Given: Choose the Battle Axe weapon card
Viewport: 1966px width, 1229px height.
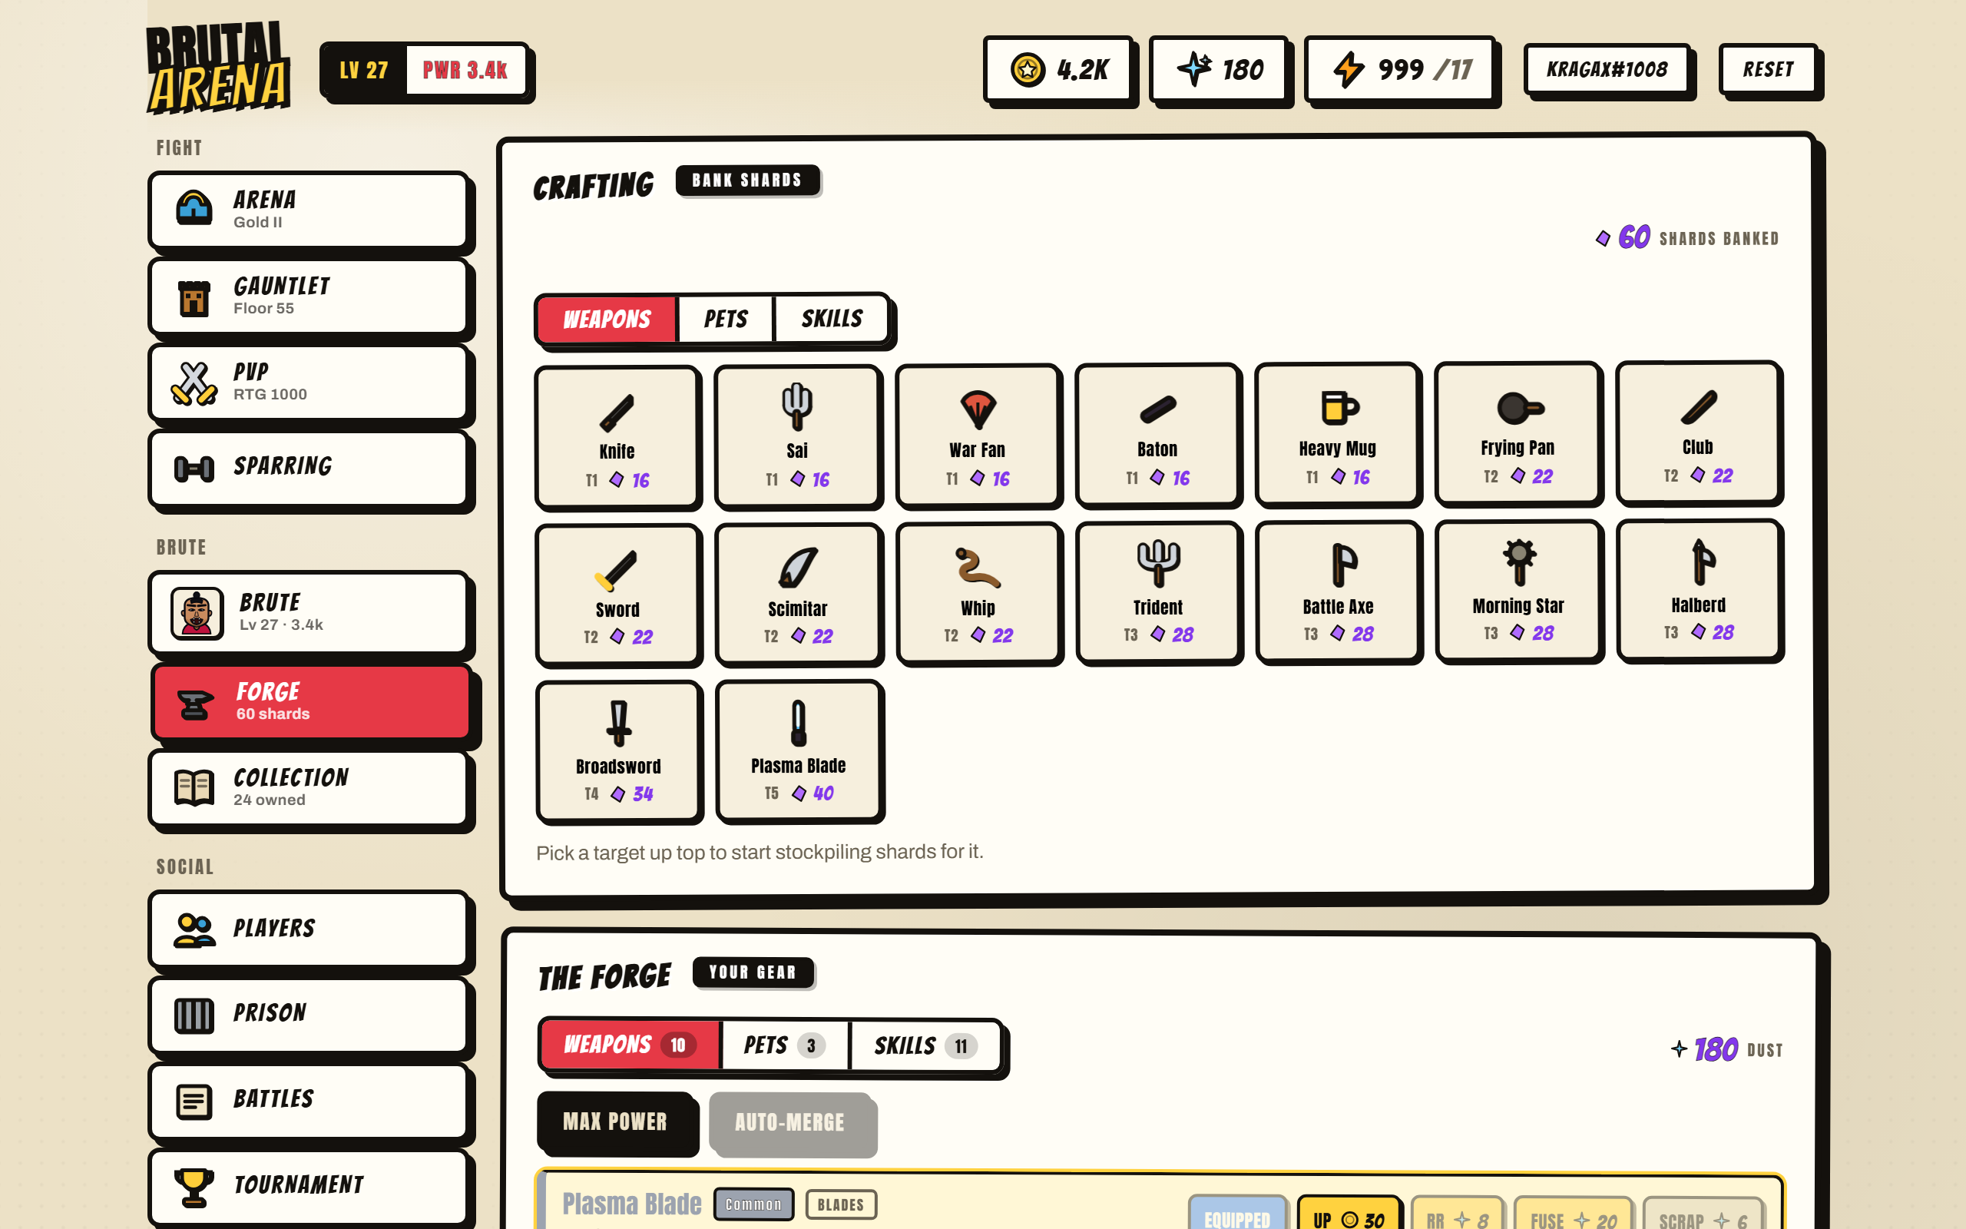Looking at the screenshot, I should tap(1339, 591).
